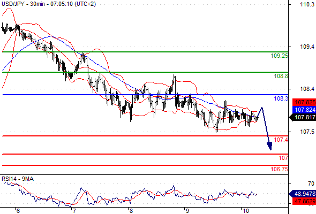Click the blue 107.824 price tag

coord(304,110)
